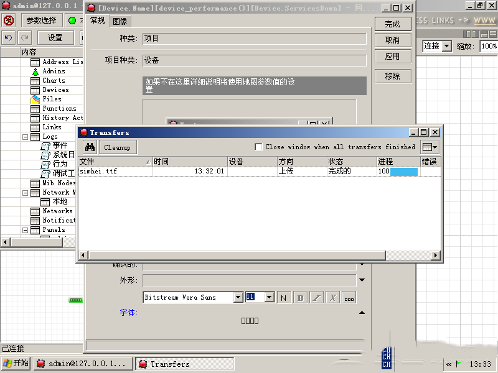Click the undo arrow icon in main toolbar
The height and width of the screenshot is (373, 498).
click(x=8, y=37)
